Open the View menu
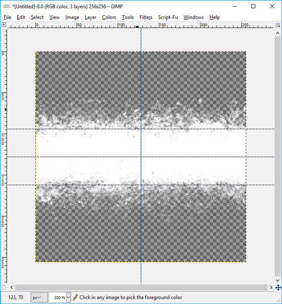Image resolution: width=282 pixels, height=304 pixels. 54,17
